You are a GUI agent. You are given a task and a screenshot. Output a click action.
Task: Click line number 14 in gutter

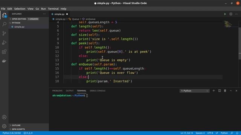coord(57,64)
